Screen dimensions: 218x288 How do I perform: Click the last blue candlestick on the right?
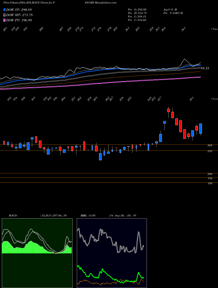201,129
